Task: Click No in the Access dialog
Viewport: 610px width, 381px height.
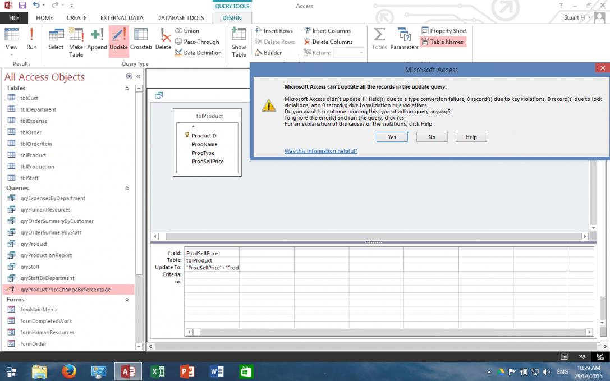Action: pos(432,137)
